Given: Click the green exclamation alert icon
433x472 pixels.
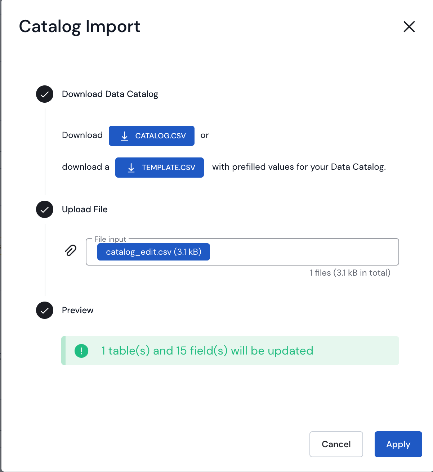Looking at the screenshot, I should coord(81,351).
